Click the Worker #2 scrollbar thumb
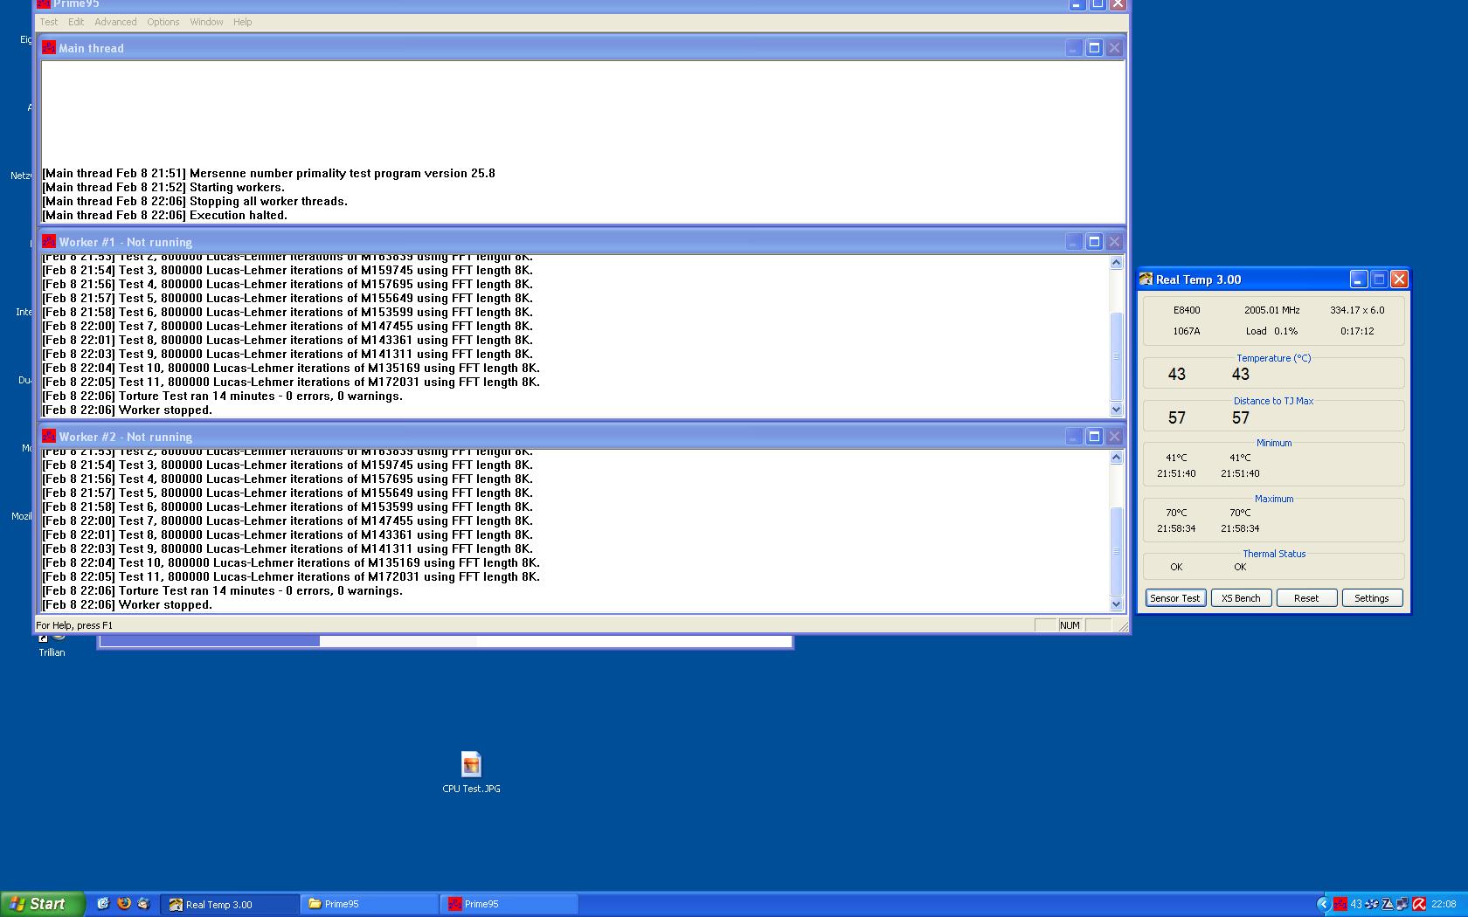The width and height of the screenshot is (1468, 917). [x=1116, y=551]
